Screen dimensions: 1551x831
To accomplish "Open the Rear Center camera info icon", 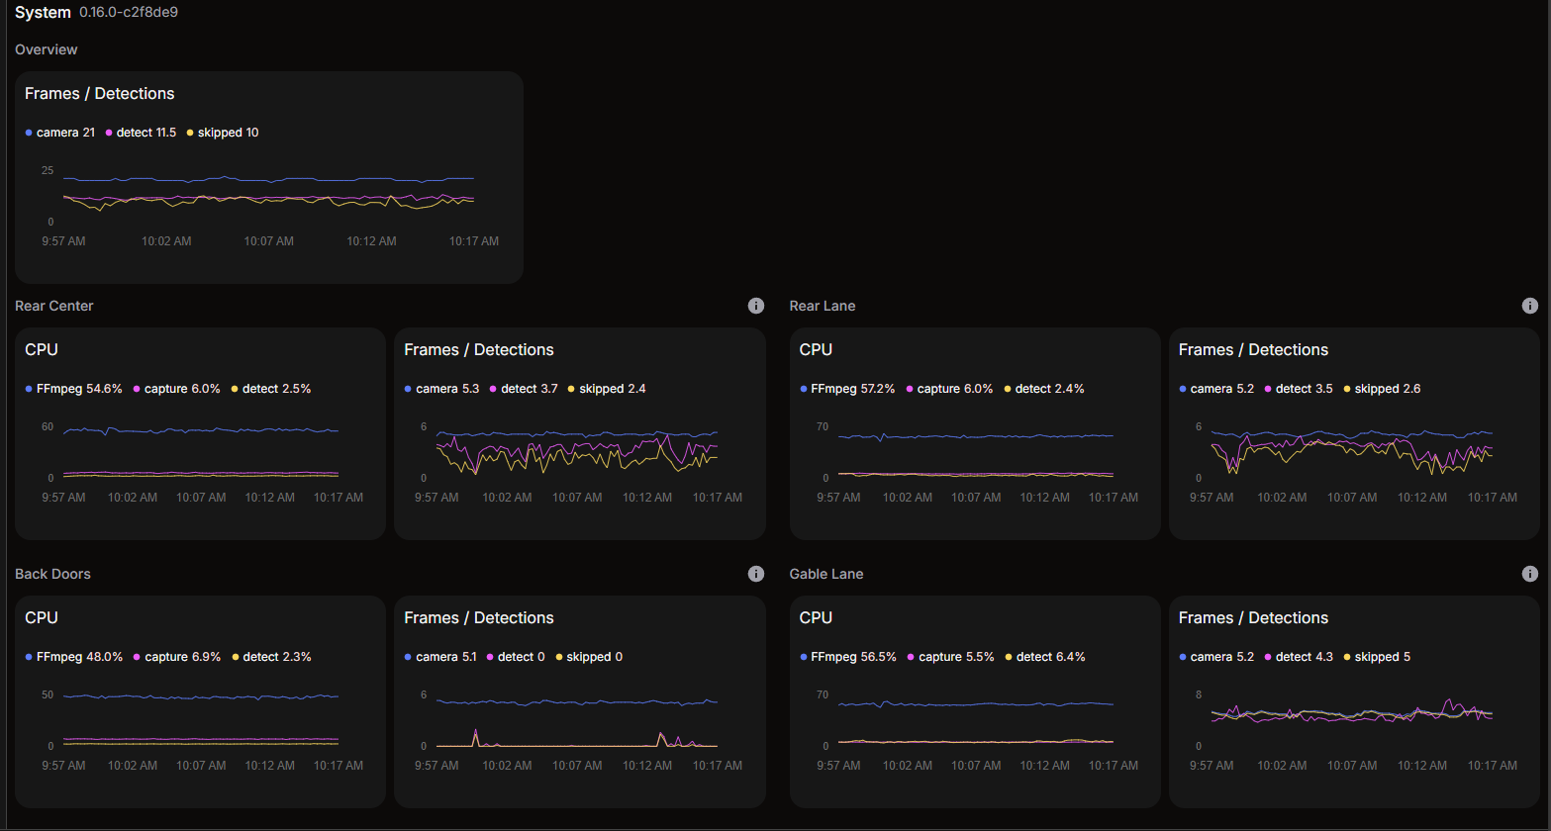I will [x=756, y=306].
